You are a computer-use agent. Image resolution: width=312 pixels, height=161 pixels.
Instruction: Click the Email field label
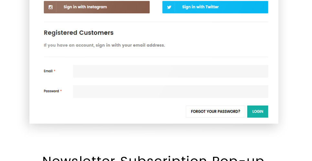tap(48, 71)
